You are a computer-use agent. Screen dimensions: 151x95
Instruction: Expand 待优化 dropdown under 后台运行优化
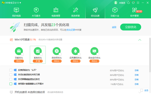pyautogui.click(x=94, y=61)
